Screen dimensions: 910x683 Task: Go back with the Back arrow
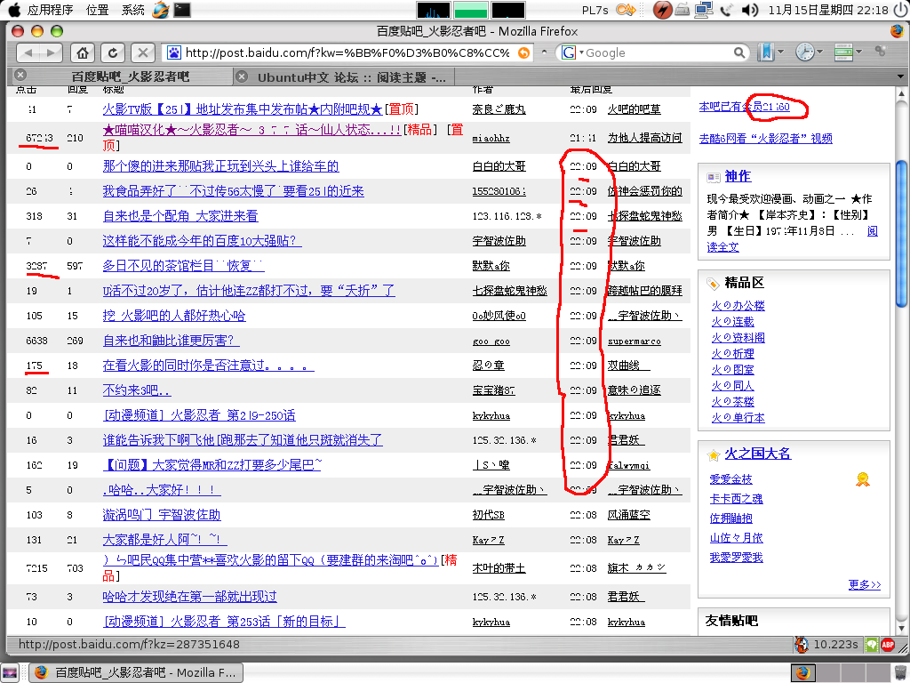coord(28,52)
